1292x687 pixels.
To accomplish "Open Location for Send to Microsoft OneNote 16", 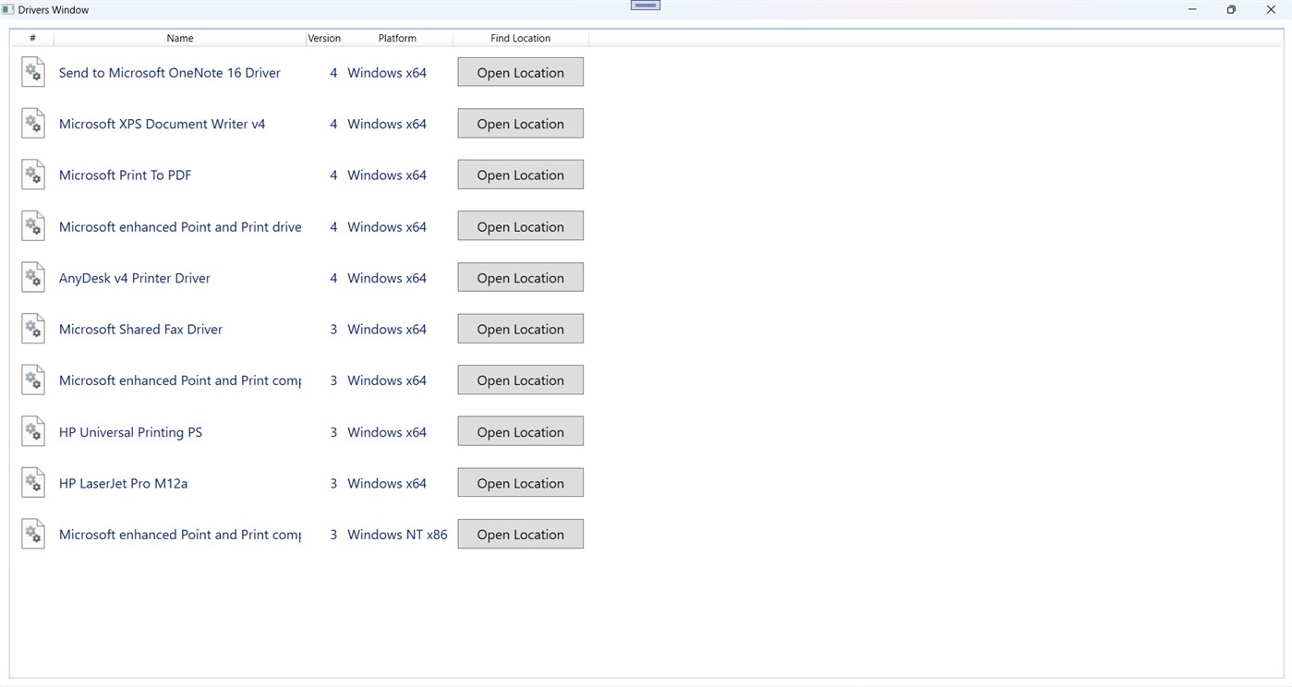I will 520,71.
